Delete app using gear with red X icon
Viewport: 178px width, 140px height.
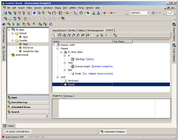[x=29, y=24]
